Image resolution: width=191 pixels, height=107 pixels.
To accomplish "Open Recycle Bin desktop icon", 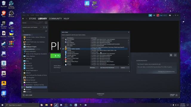I will point(4,4).
